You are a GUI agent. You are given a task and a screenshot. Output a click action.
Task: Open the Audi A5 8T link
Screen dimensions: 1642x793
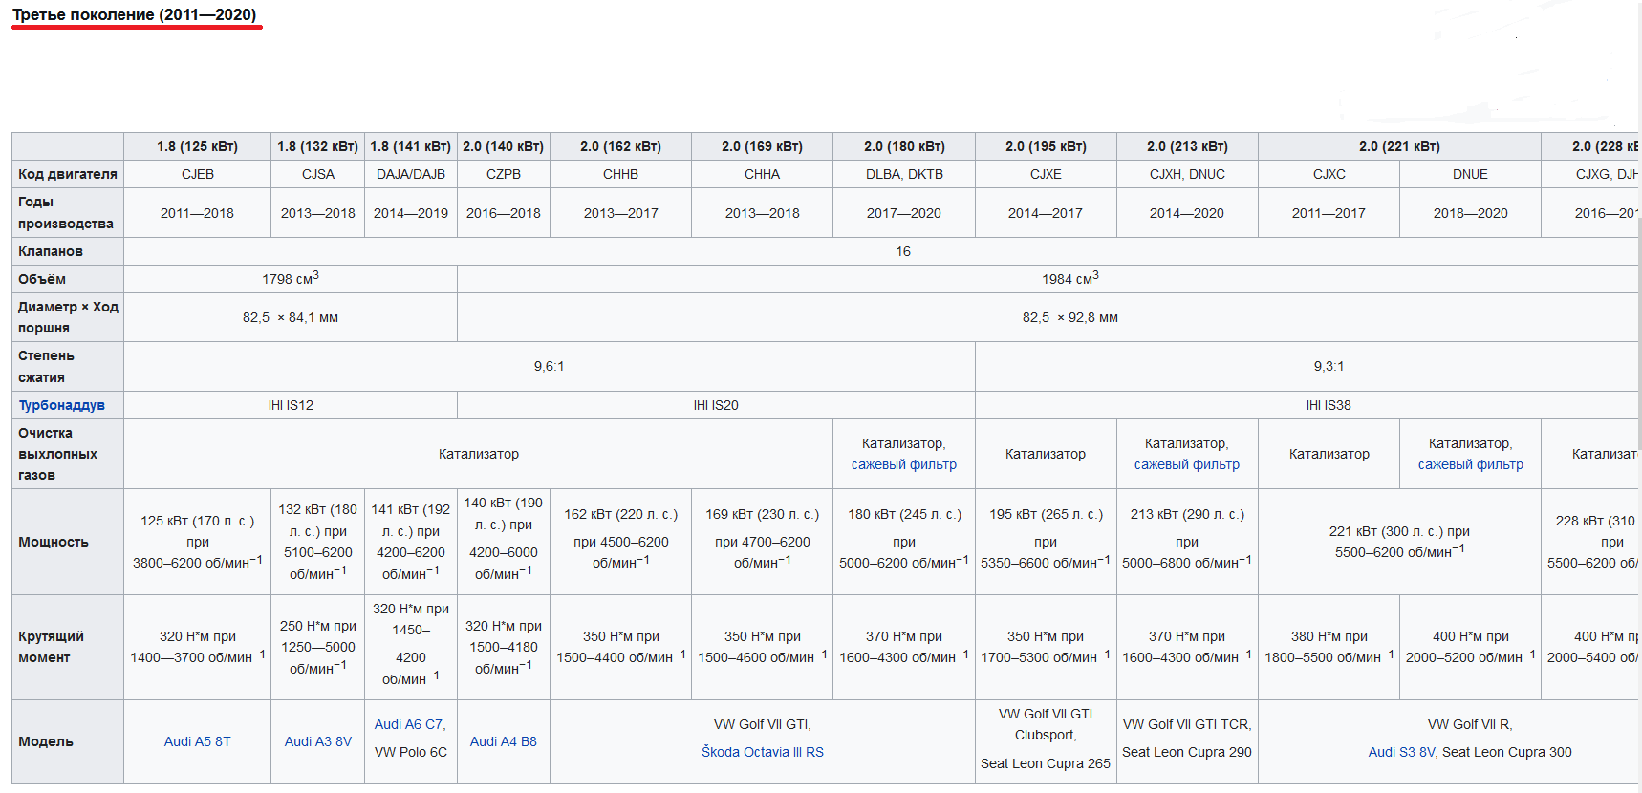(197, 741)
